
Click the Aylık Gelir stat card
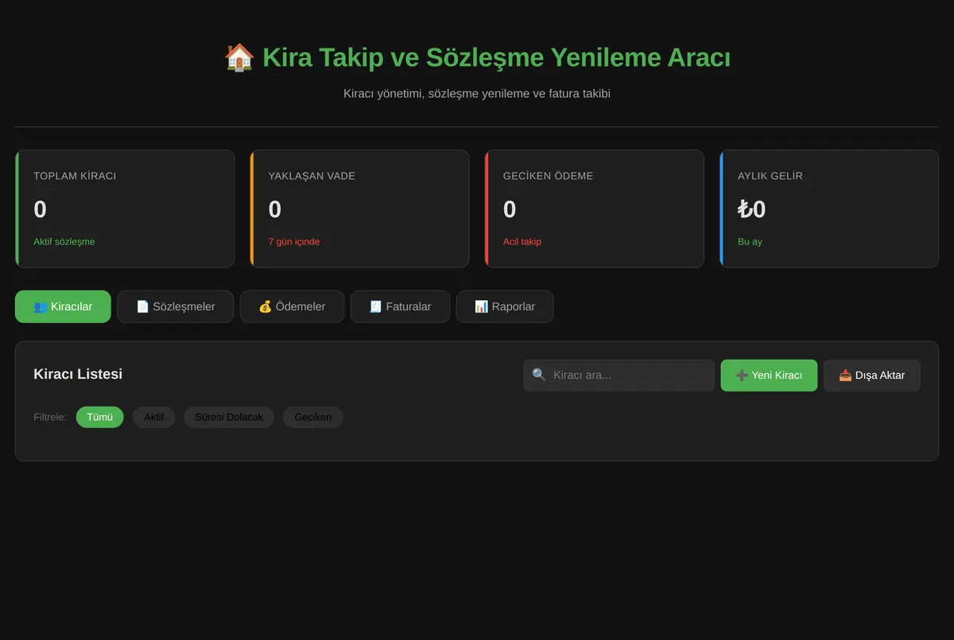point(829,209)
